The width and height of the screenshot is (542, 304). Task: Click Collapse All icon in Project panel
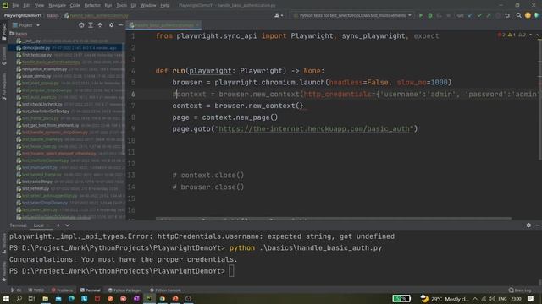click(100, 25)
